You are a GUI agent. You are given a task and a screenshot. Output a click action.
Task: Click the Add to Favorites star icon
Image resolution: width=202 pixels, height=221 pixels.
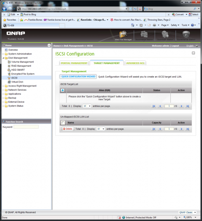21,20
